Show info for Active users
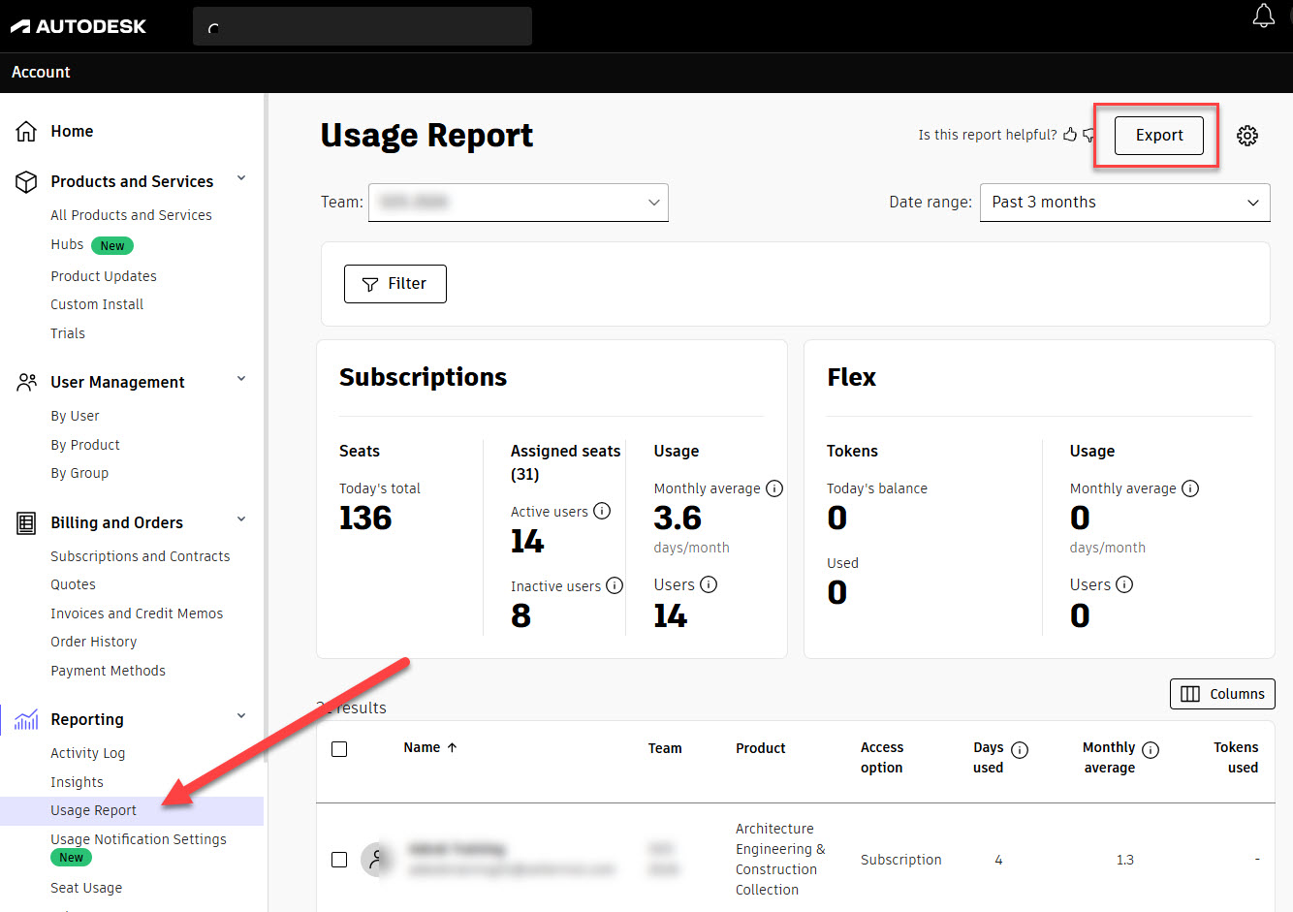The image size is (1293, 912). (x=602, y=511)
